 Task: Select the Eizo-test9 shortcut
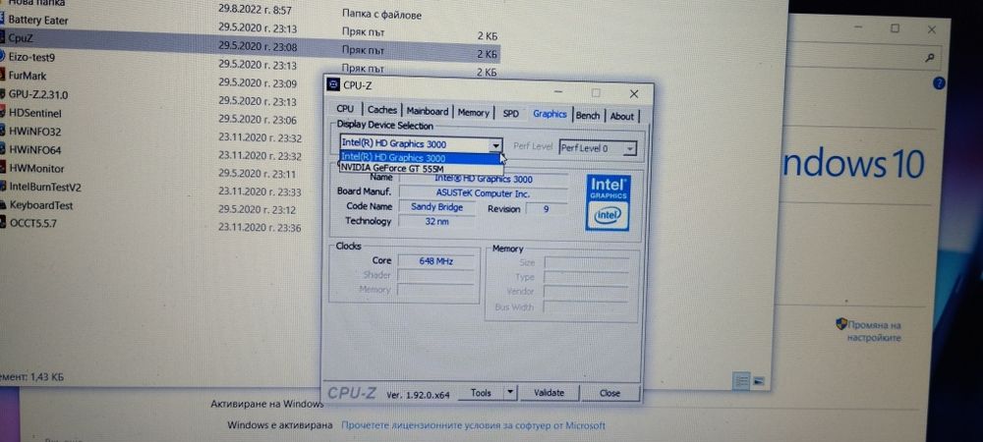click(x=31, y=57)
